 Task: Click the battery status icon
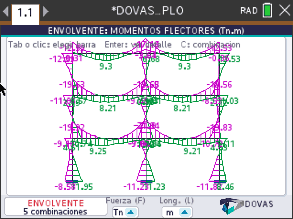(267, 10)
